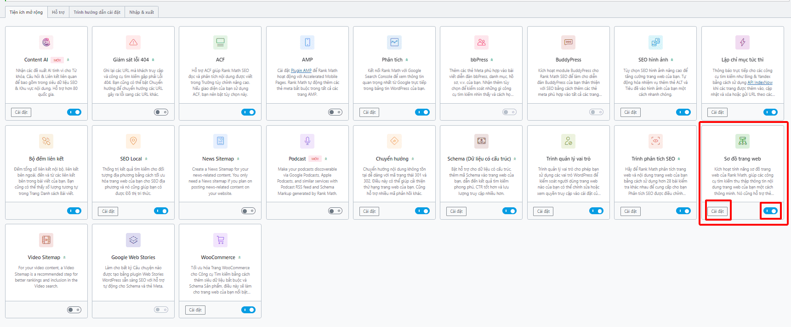Click the MỚI badge on Podcast

[x=315, y=159]
